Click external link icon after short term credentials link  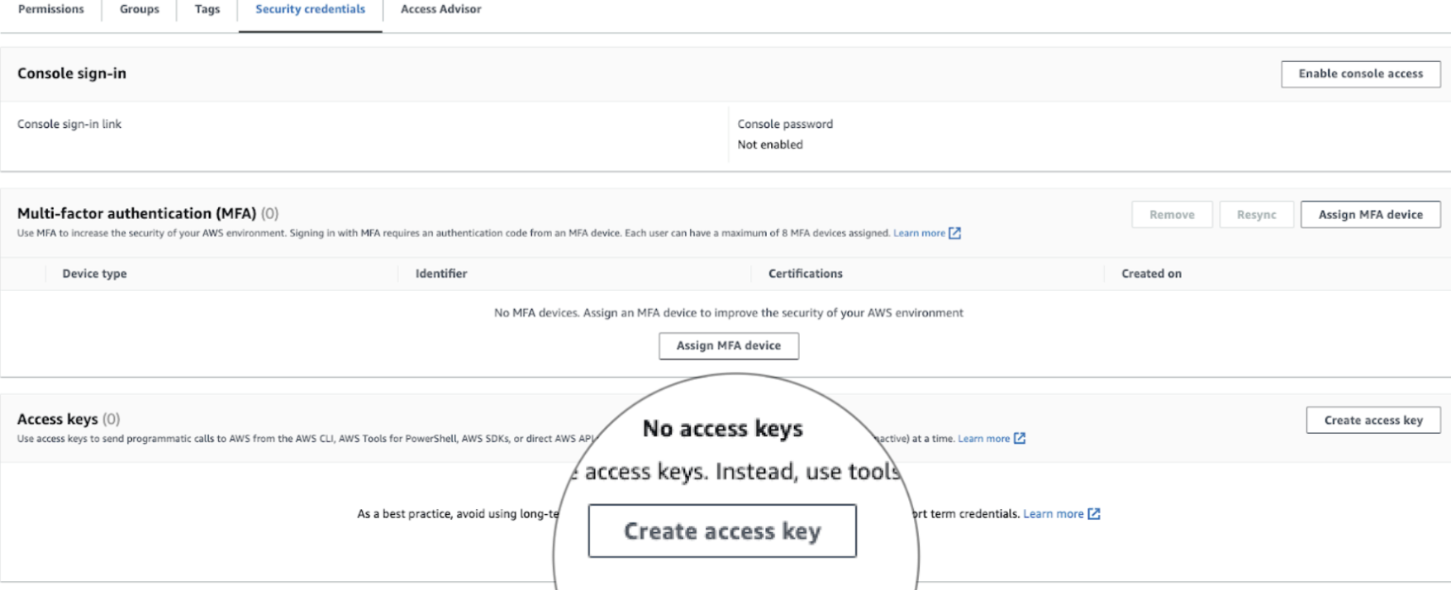(x=1094, y=514)
